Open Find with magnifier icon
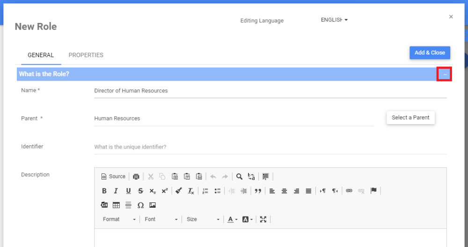468x247 pixels. (239, 176)
